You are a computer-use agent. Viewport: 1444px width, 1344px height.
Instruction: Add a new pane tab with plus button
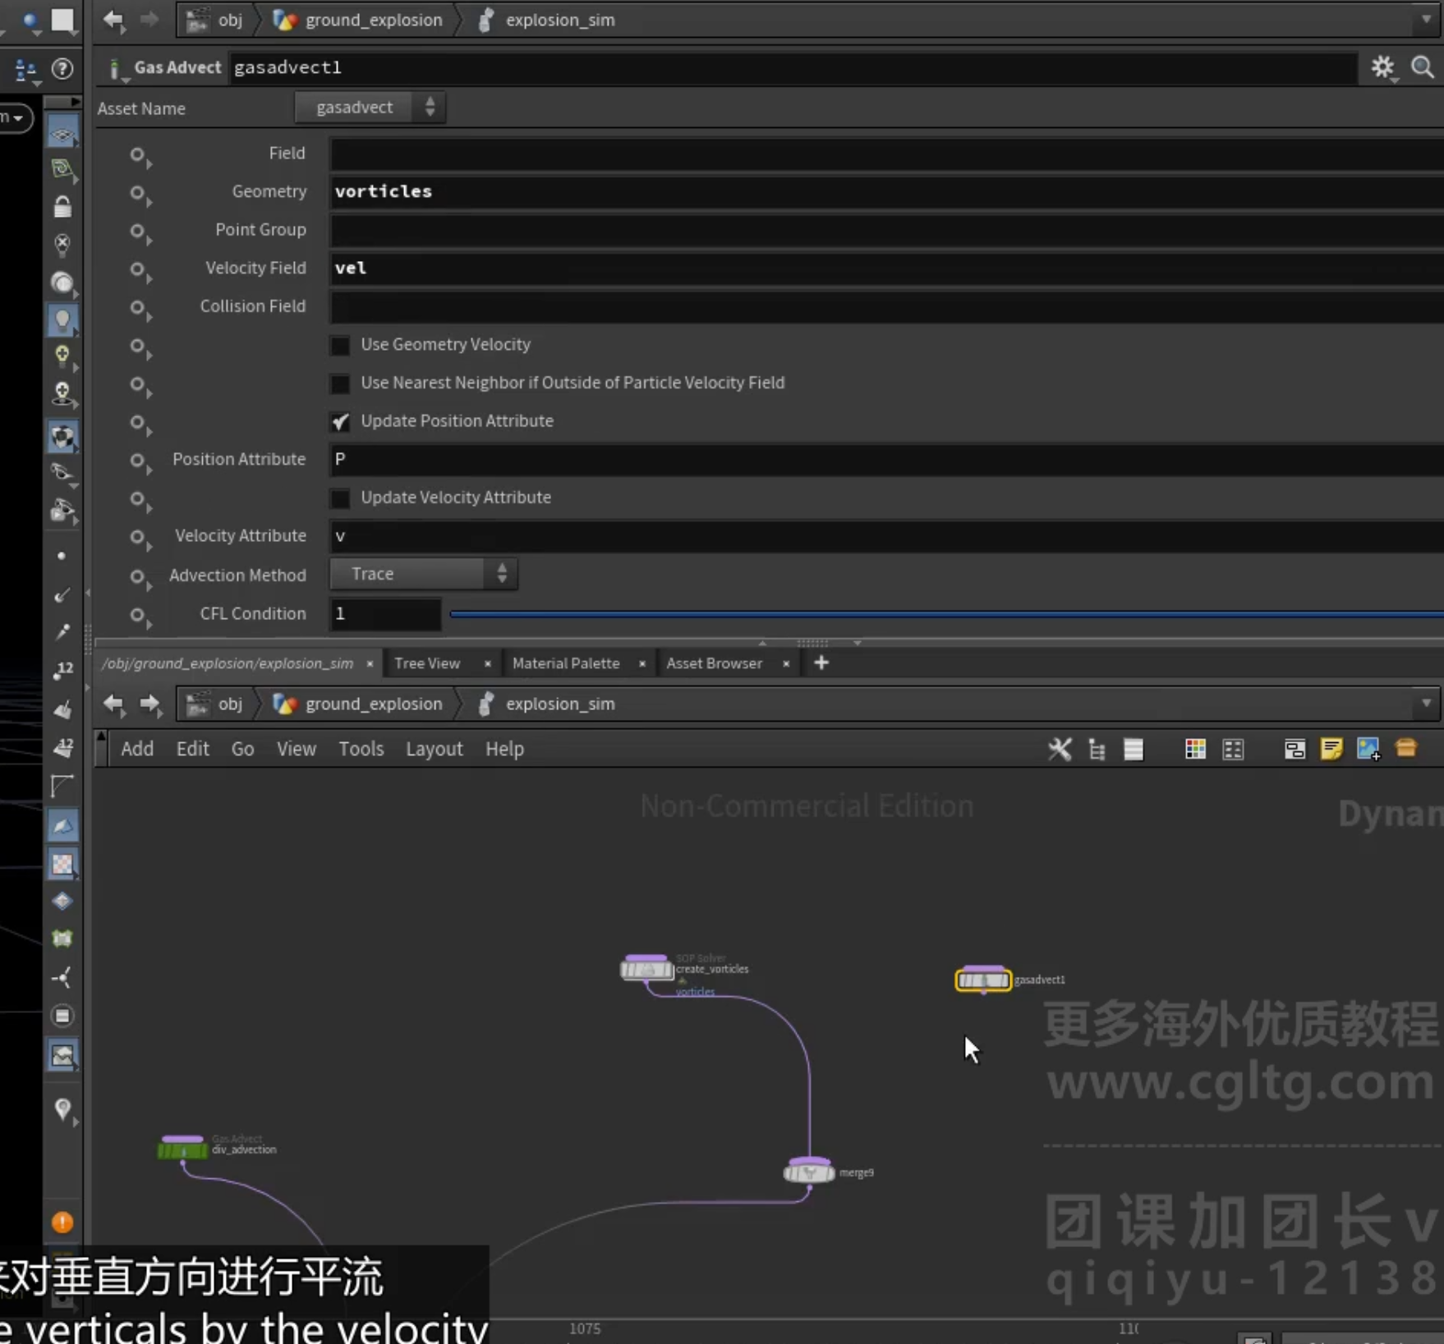[821, 663]
